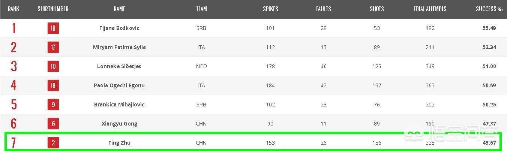Viewport: 507px width, 151px height.
Task: Open player Tijana Boškovic's name
Action: (119, 28)
